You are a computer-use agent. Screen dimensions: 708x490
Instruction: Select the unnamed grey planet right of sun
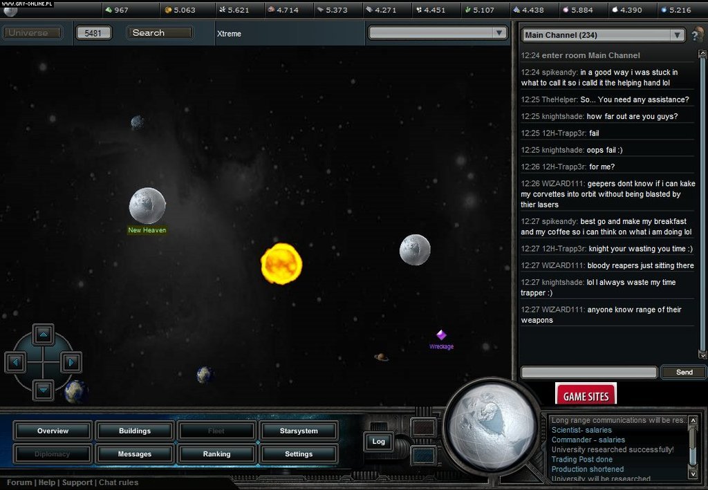(x=415, y=249)
